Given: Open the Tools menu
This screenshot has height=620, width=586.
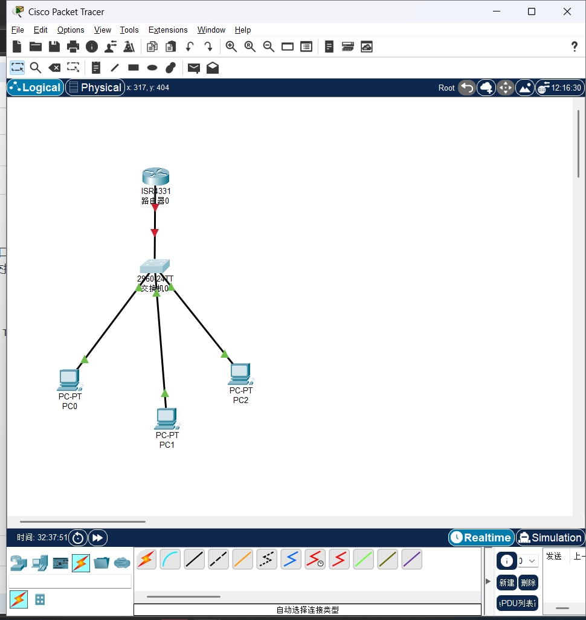Looking at the screenshot, I should pos(129,30).
